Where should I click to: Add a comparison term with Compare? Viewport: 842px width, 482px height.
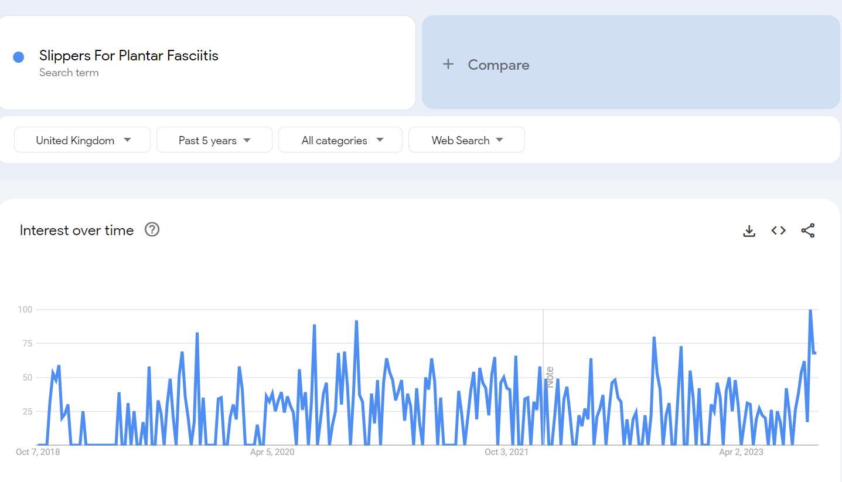(631, 62)
